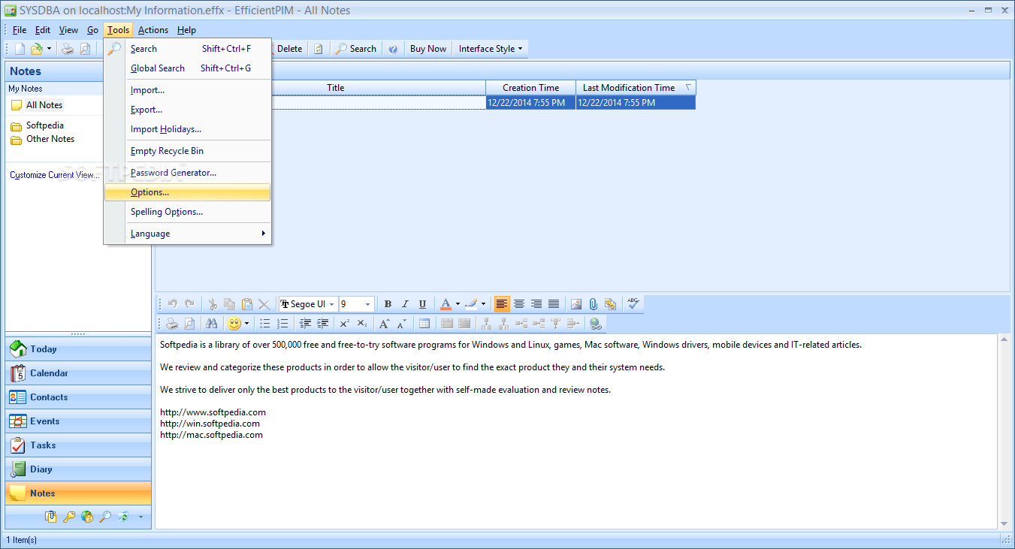The height and width of the screenshot is (549, 1015).
Task: Switch to the Calendar module
Action: 78,373
